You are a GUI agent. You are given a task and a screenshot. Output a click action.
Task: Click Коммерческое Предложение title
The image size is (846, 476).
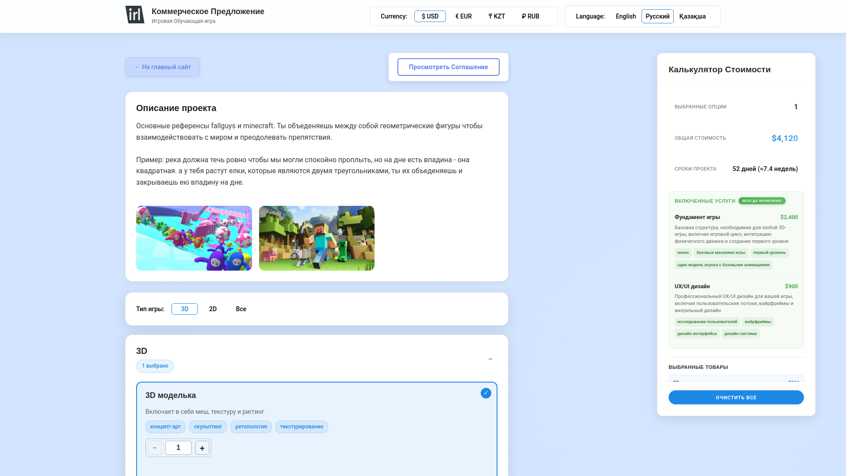(x=208, y=11)
